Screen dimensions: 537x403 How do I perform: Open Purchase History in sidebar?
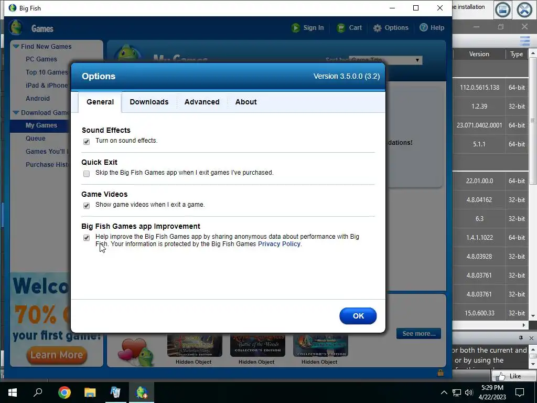(47, 164)
